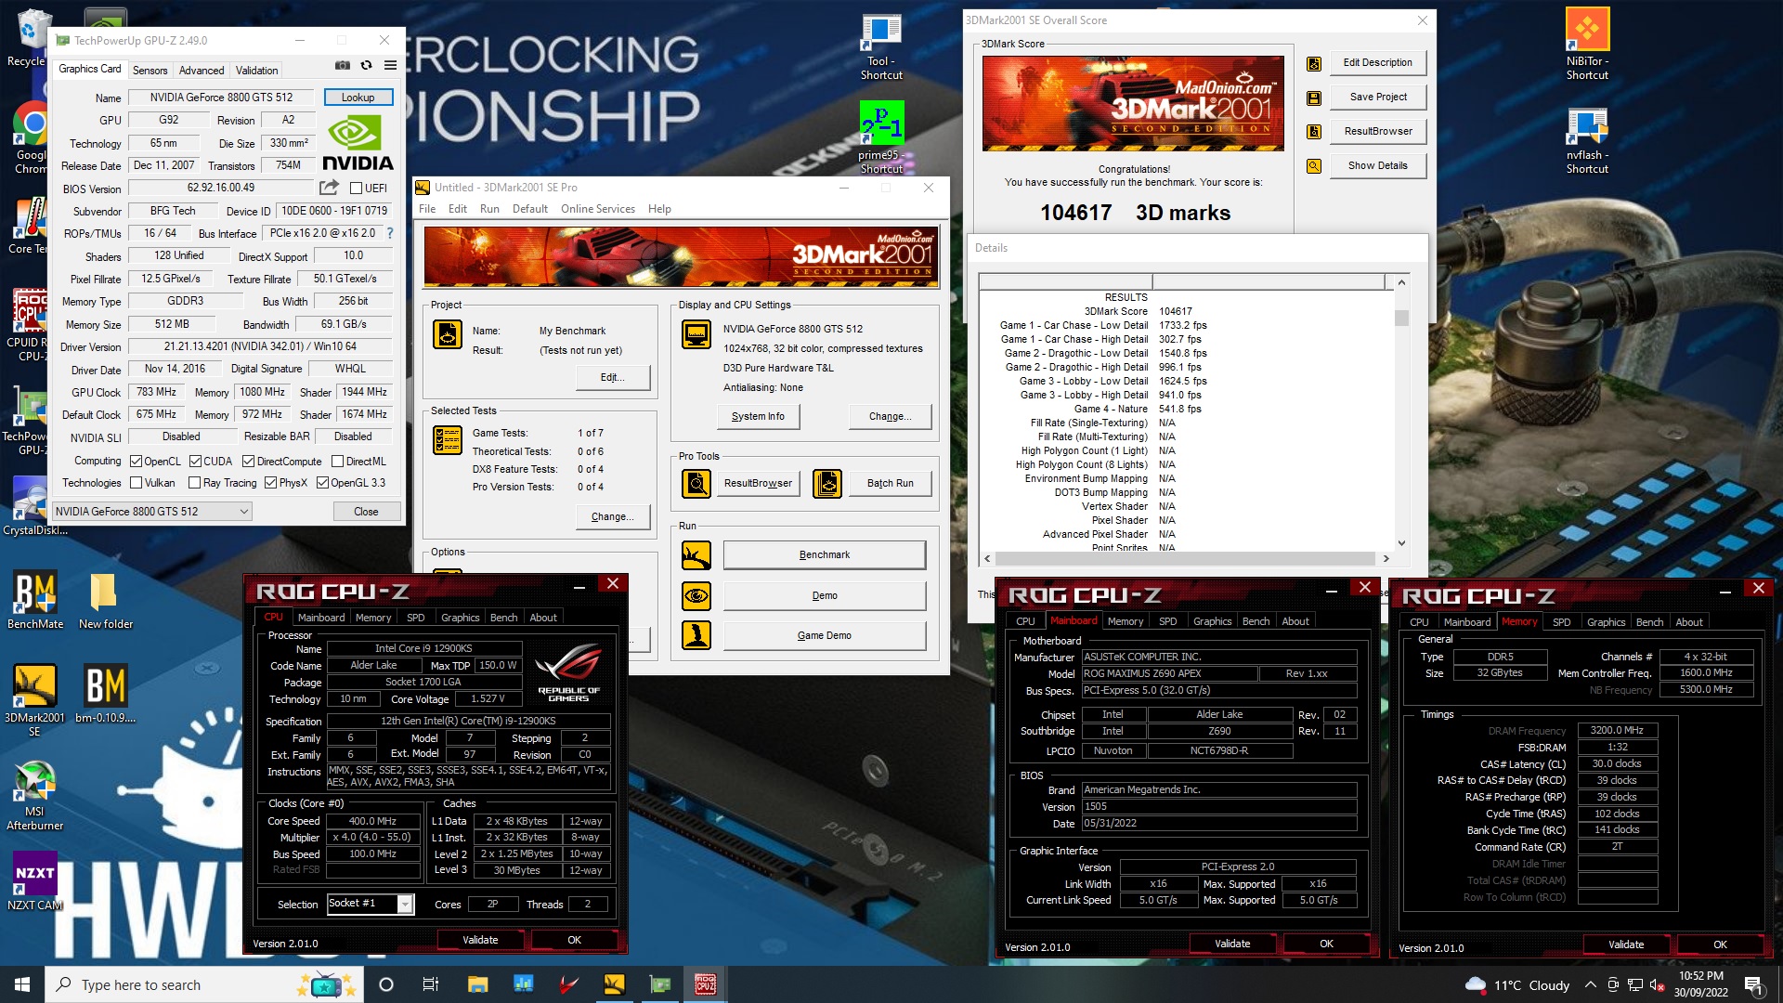Open the NZXT CAM desktop icon
Image resolution: width=1783 pixels, height=1003 pixels.
(35, 881)
